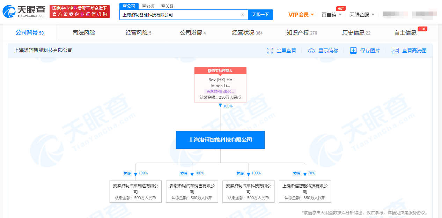The image size is (442, 218).
Task: Click the 70% ownership label
Action: (x=311, y=173)
